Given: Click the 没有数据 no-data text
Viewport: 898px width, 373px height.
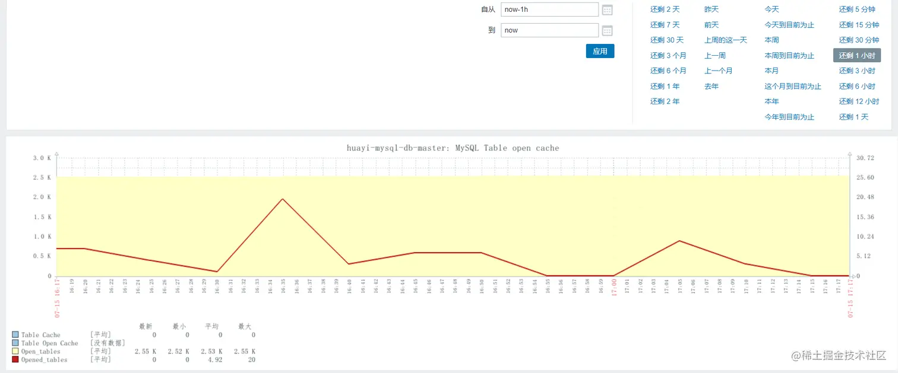Looking at the screenshot, I should pyautogui.click(x=107, y=343).
